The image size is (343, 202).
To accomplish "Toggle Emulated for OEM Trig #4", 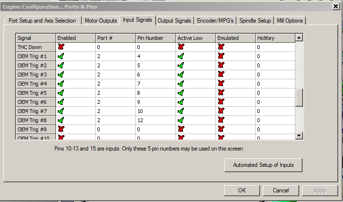I will 221,83.
